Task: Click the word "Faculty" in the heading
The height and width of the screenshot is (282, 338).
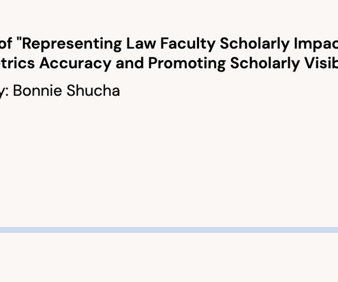Action: point(187,44)
